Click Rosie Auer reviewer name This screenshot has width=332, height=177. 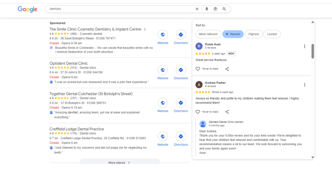[x=213, y=44]
